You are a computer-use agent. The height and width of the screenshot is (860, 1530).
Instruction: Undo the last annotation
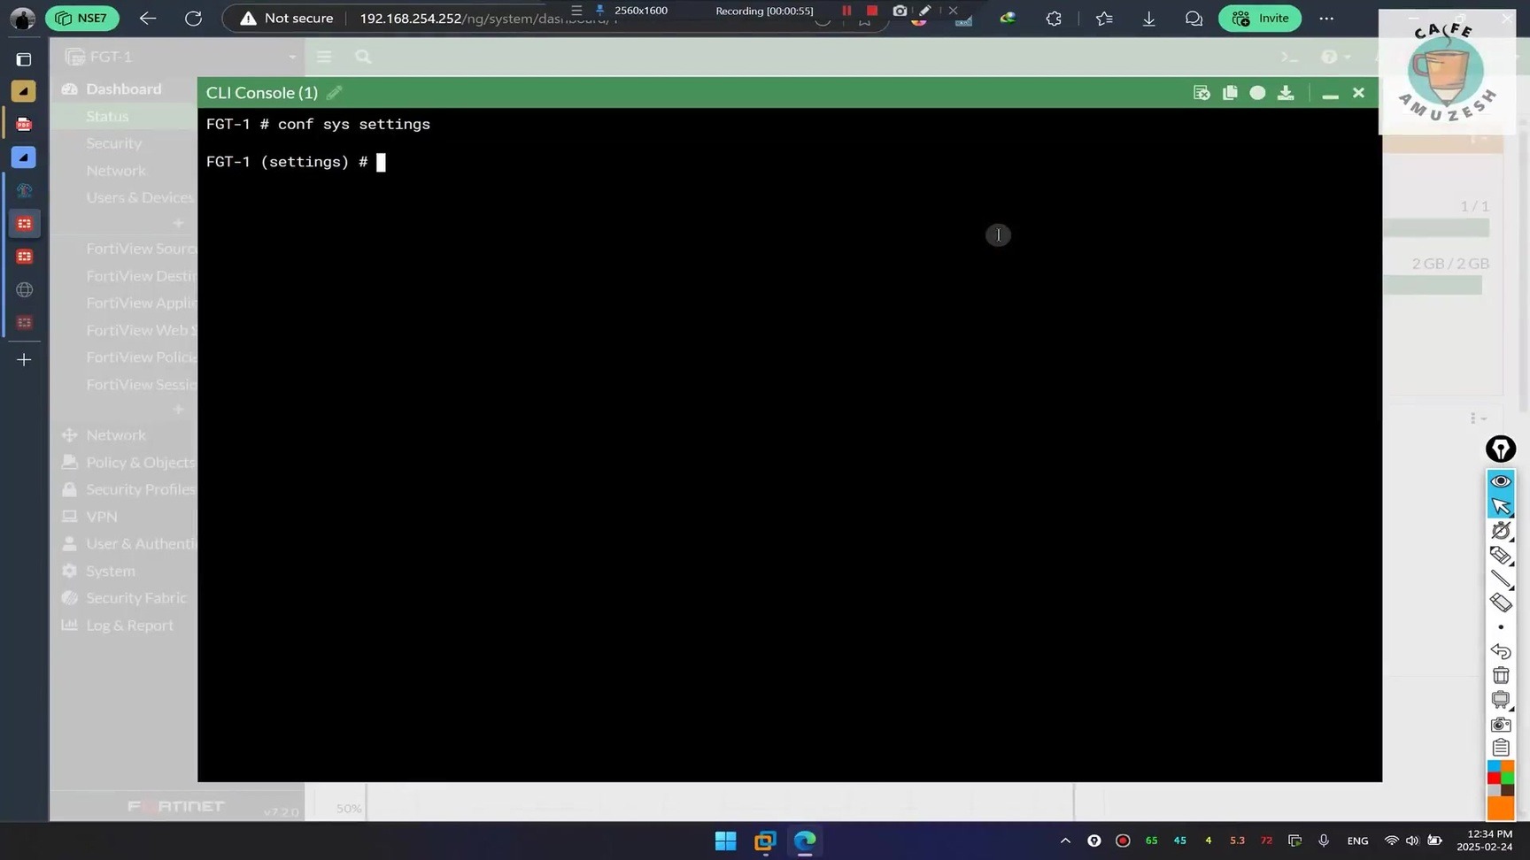tap(1501, 651)
